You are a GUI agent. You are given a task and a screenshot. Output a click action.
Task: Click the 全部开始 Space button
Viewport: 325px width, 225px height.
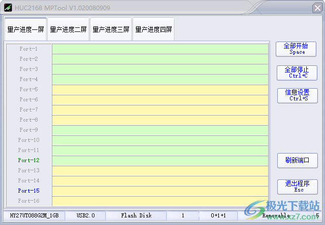tap(296, 49)
